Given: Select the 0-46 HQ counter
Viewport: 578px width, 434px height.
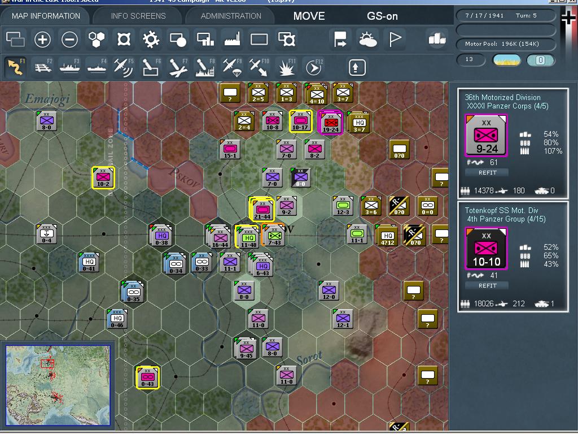Looking at the screenshot, I should (117, 319).
